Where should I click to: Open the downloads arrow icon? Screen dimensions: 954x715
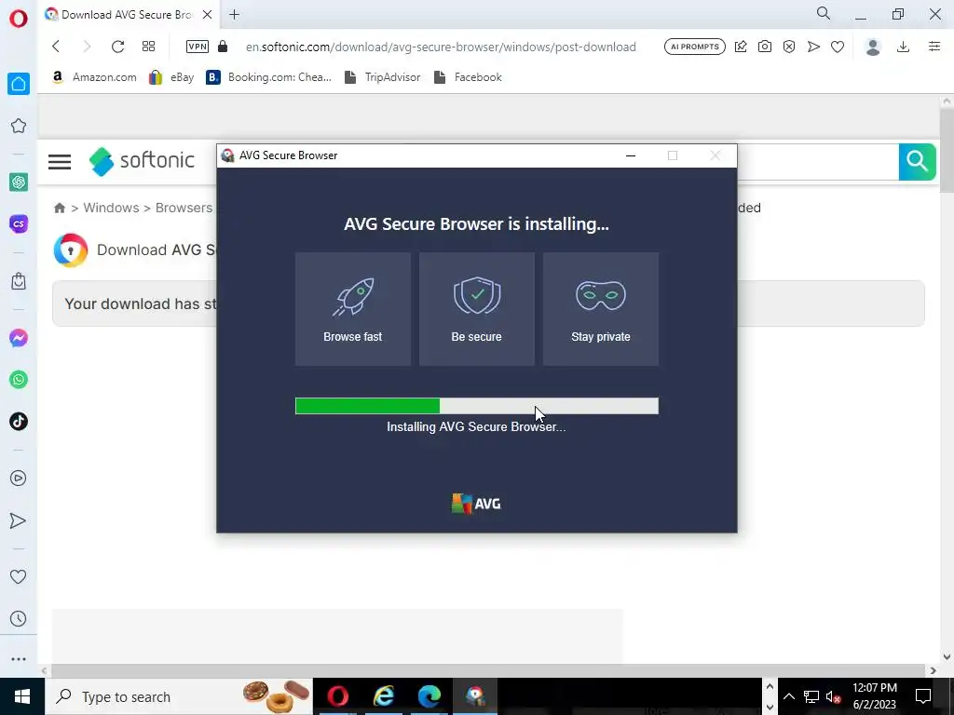coord(904,47)
